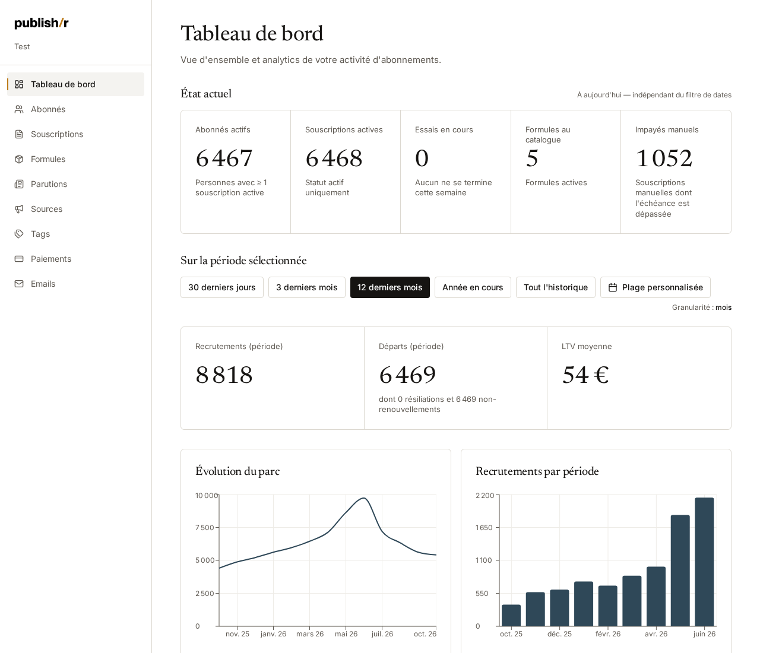Open the Abonnés section

pos(75,109)
